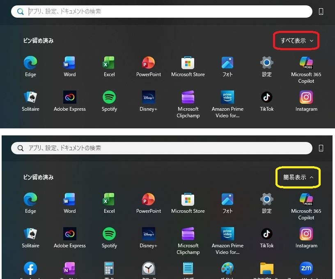Viewport: 335px width, 279px height.
Task: Open the Microsoft Store
Action: click(x=188, y=62)
